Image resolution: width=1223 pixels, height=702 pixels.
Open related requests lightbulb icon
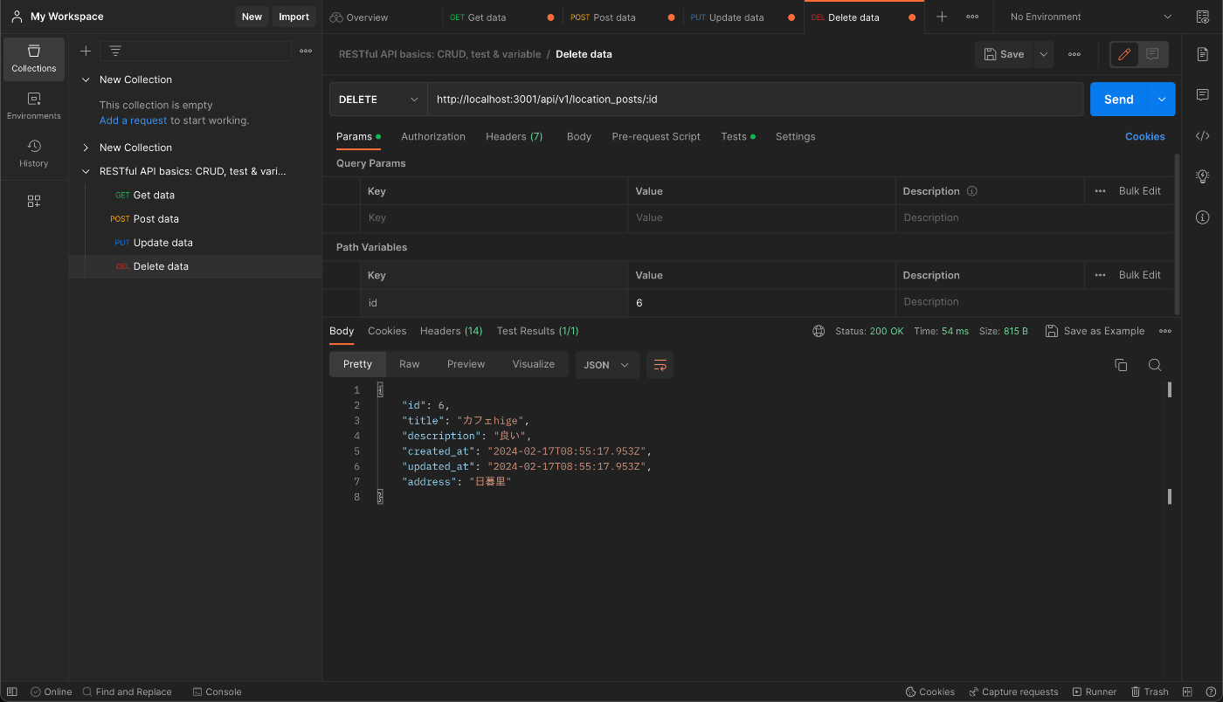[x=1203, y=176]
